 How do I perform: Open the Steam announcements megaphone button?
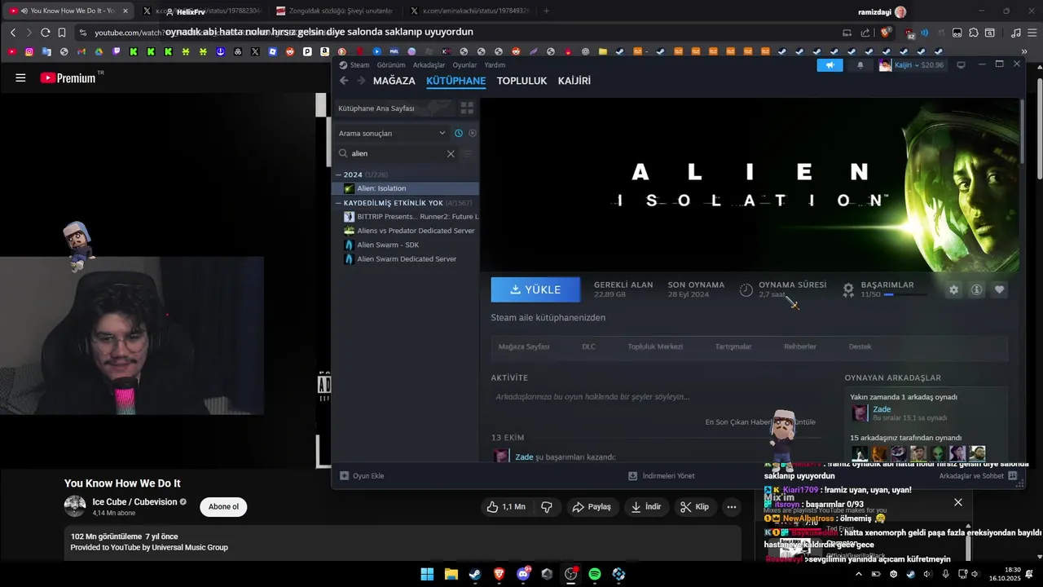(x=830, y=65)
